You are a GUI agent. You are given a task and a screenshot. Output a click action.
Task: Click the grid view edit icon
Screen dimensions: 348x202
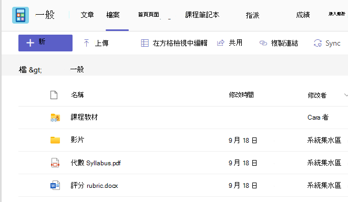pyautogui.click(x=145, y=43)
